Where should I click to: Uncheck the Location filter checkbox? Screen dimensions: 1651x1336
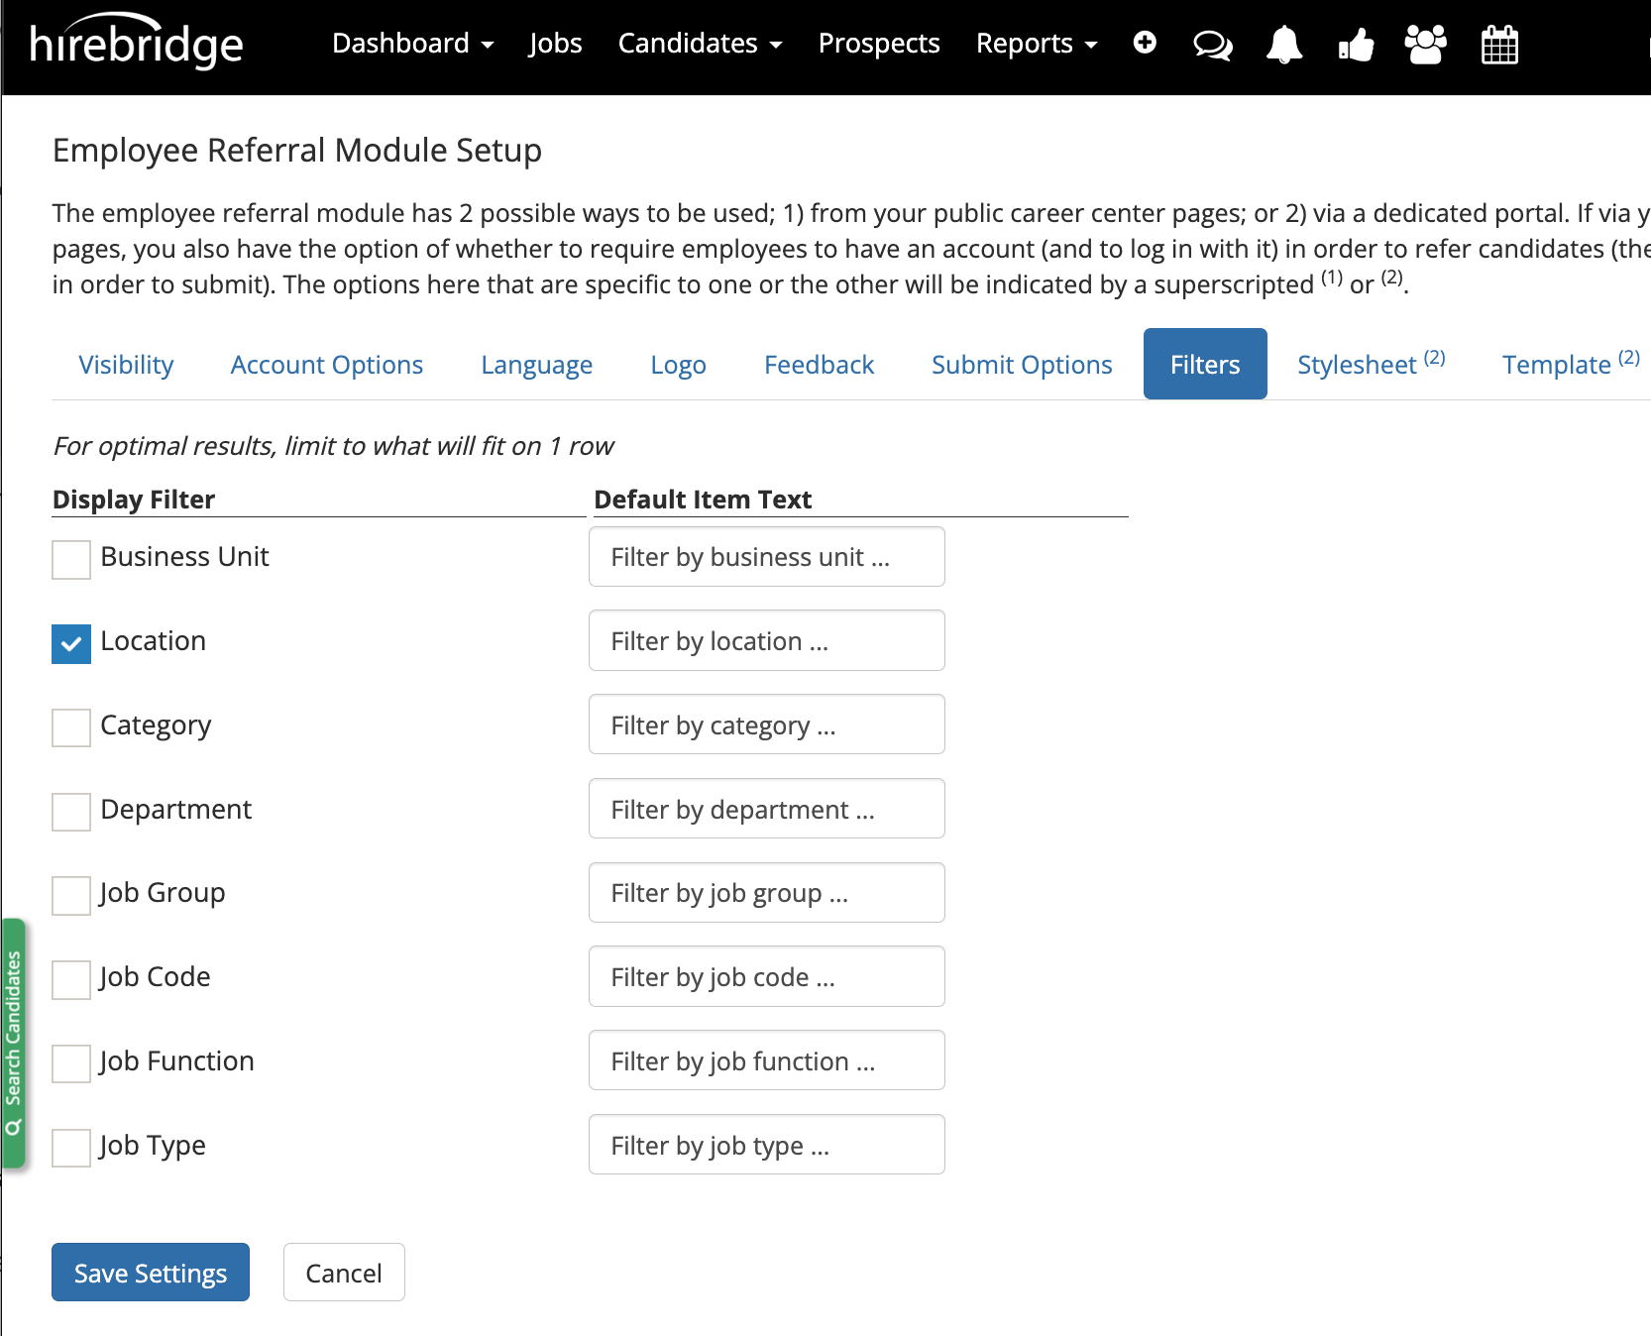click(x=71, y=644)
